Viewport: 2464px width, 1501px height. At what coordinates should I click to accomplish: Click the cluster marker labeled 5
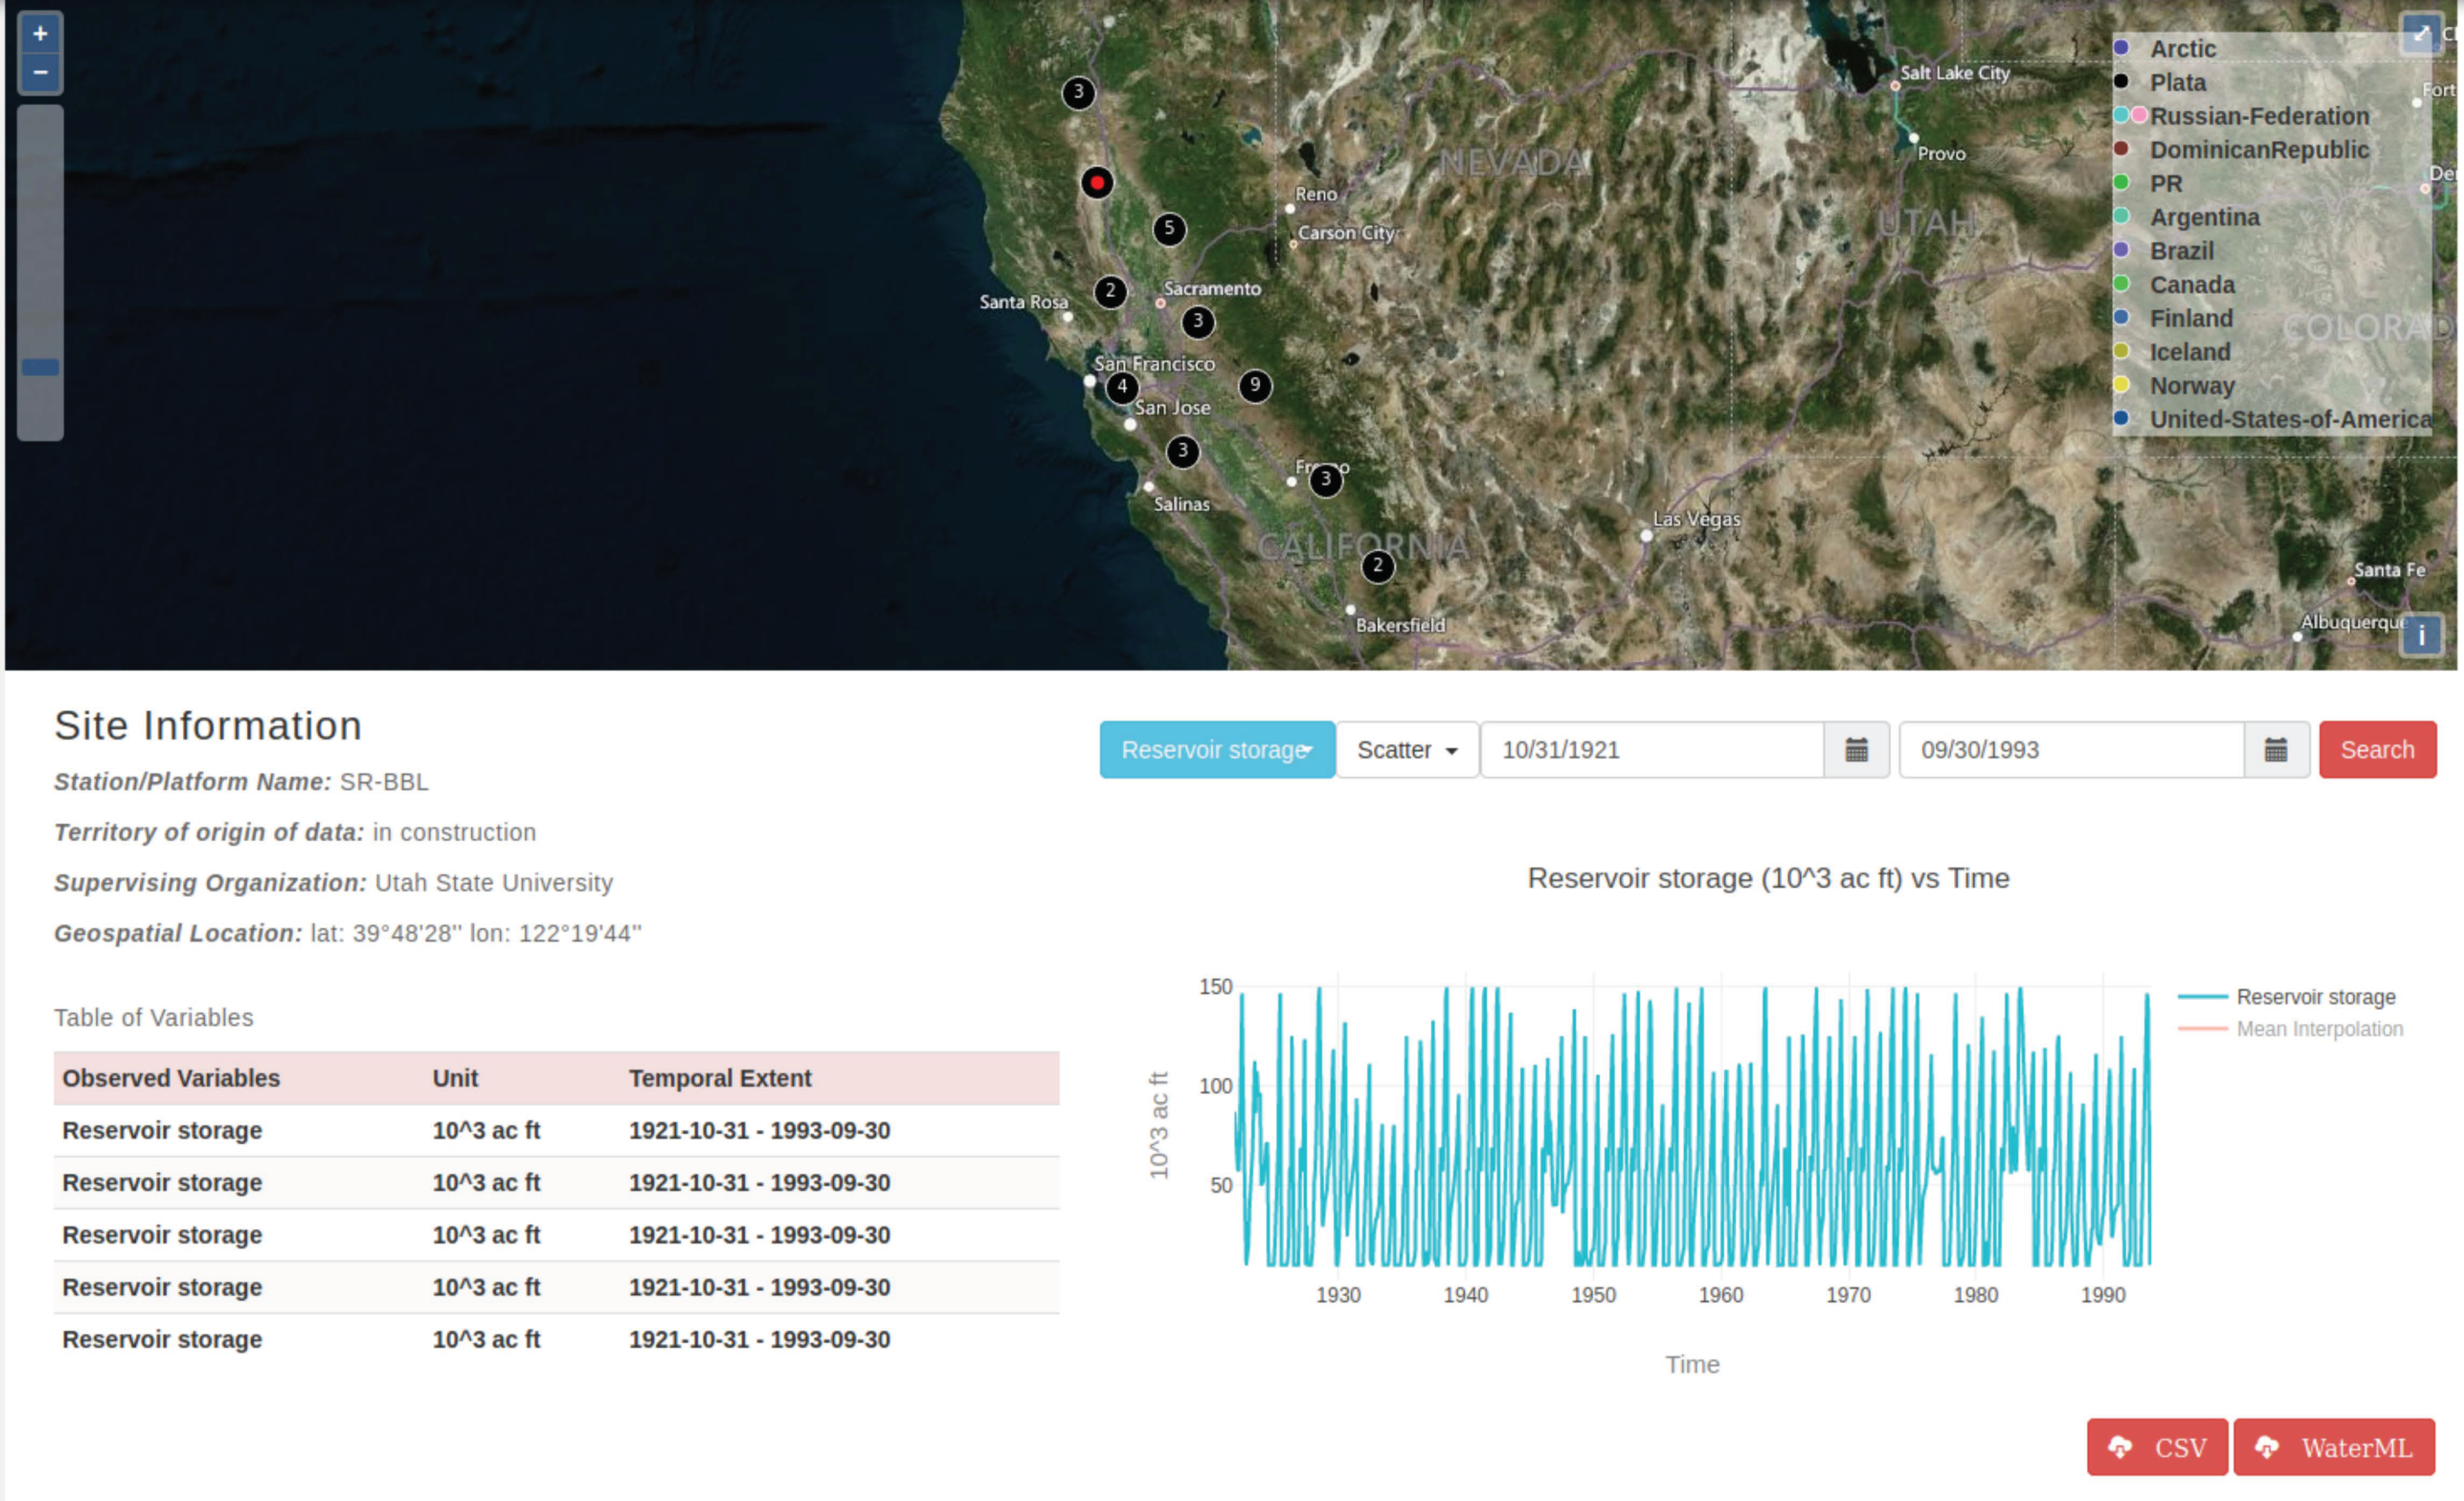(1169, 229)
